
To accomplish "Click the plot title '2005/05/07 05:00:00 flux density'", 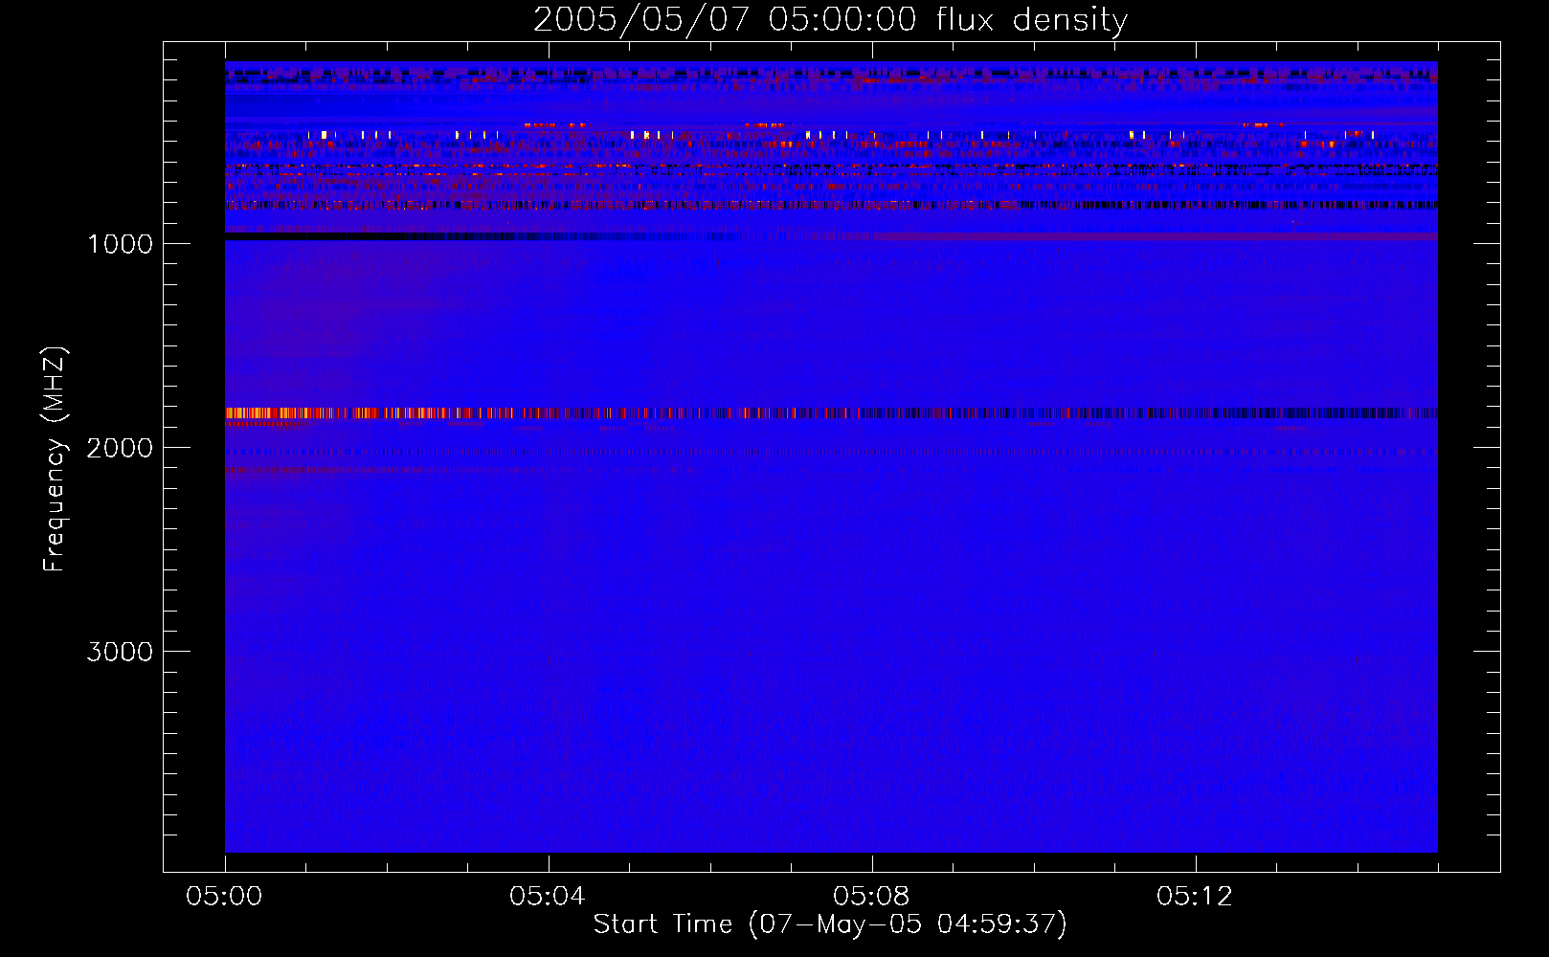I will 830,19.
